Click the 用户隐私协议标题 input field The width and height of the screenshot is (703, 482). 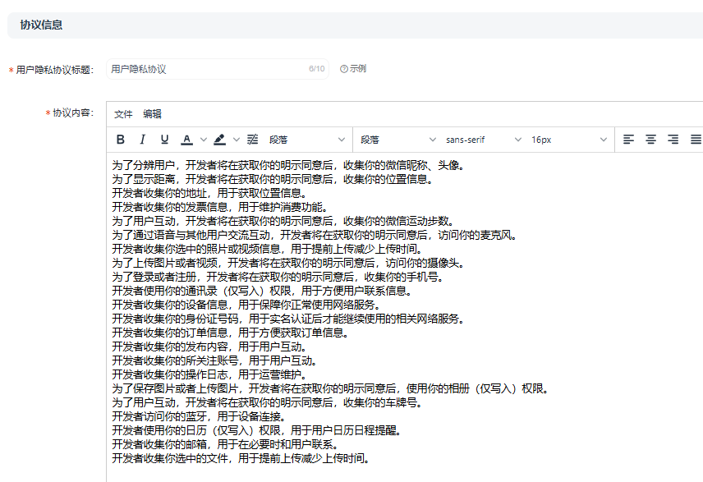coord(205,69)
